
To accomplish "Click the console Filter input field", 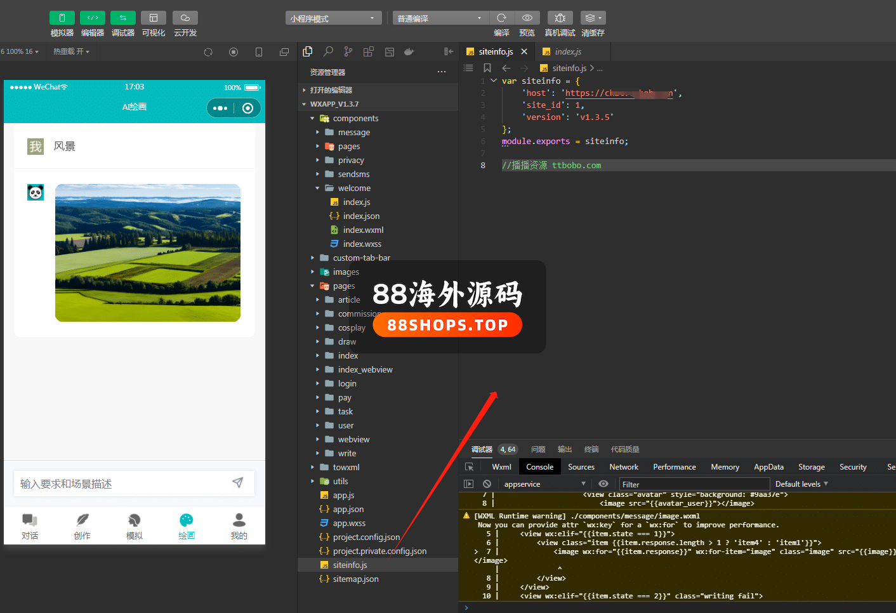I will [693, 484].
